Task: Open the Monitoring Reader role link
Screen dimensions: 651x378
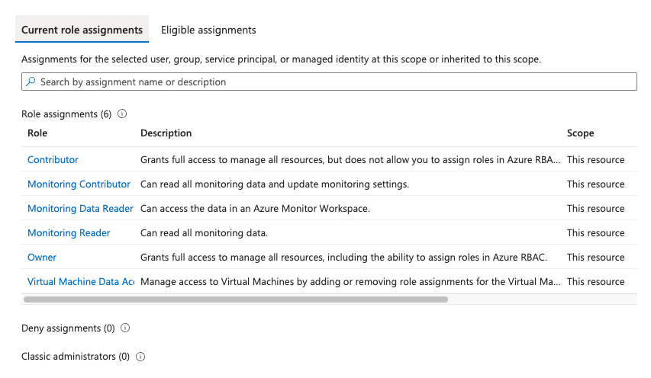Action: tap(69, 233)
